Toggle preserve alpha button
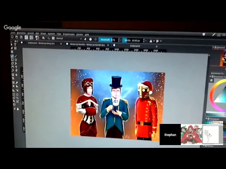226x169 pixels. tap(90, 39)
